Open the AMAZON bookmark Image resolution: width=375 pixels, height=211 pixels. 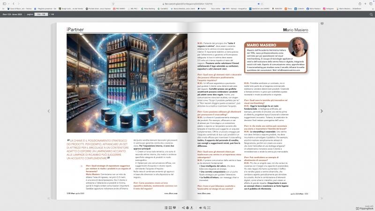tap(277, 8)
